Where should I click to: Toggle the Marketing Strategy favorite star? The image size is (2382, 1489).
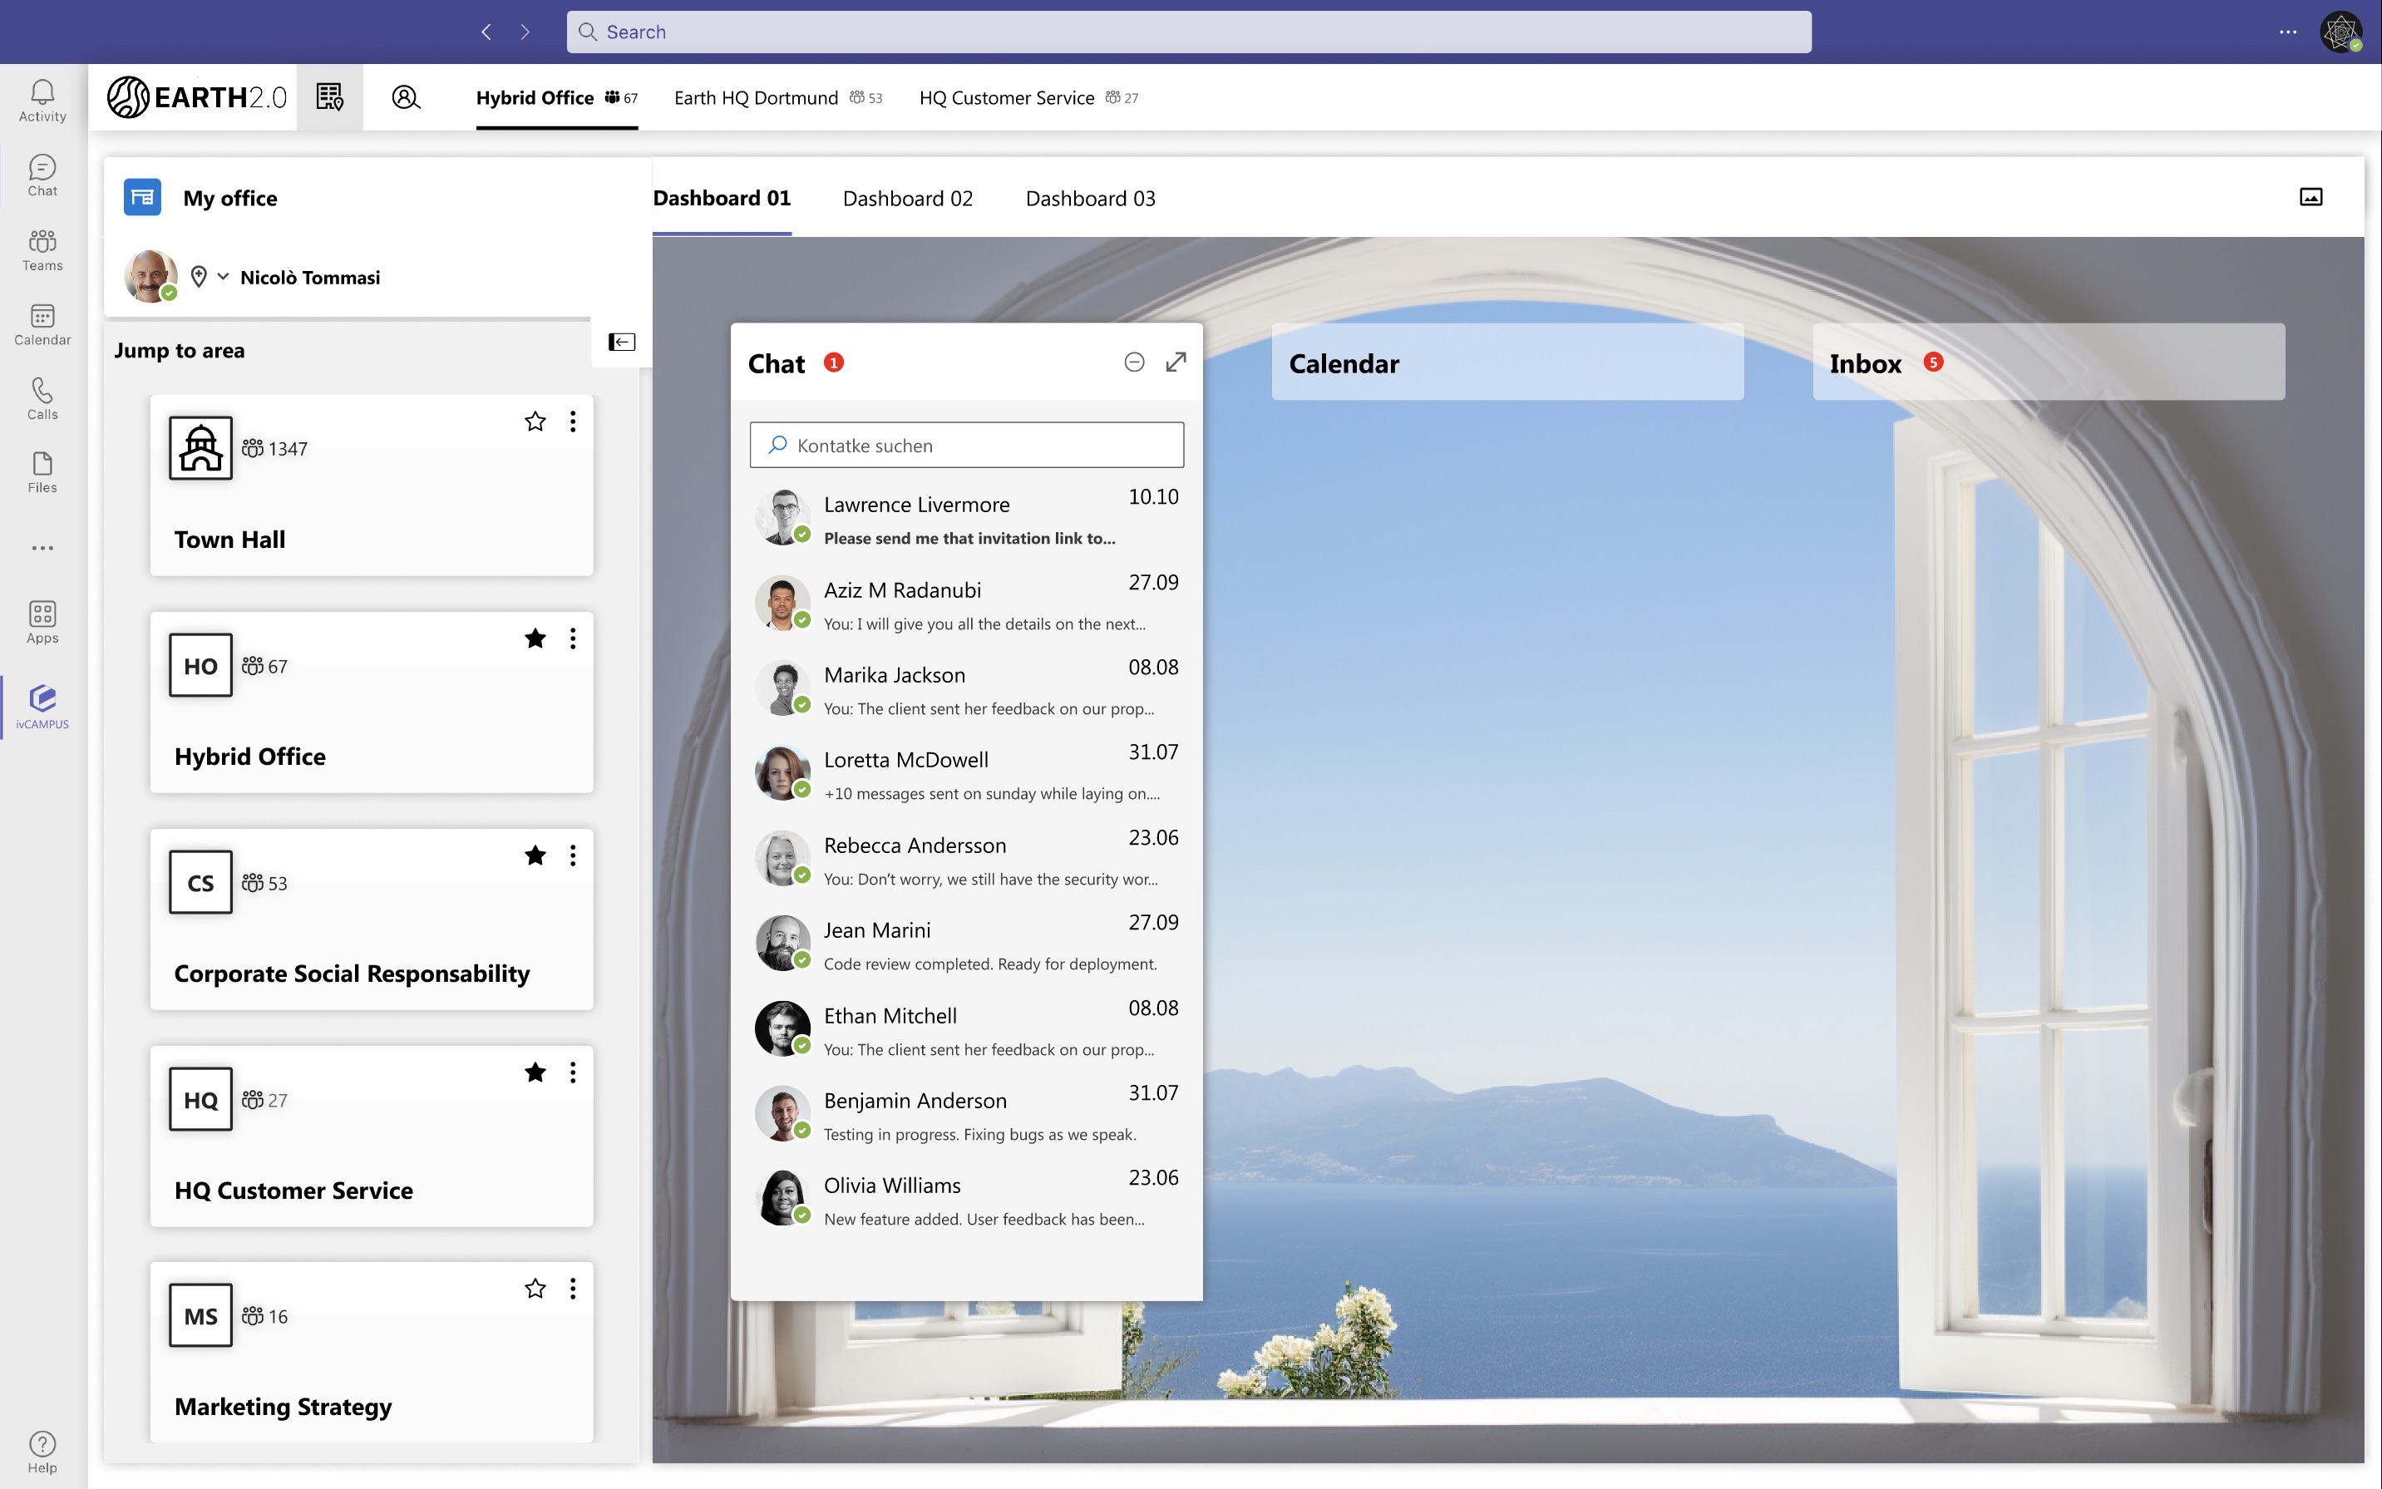point(535,1288)
